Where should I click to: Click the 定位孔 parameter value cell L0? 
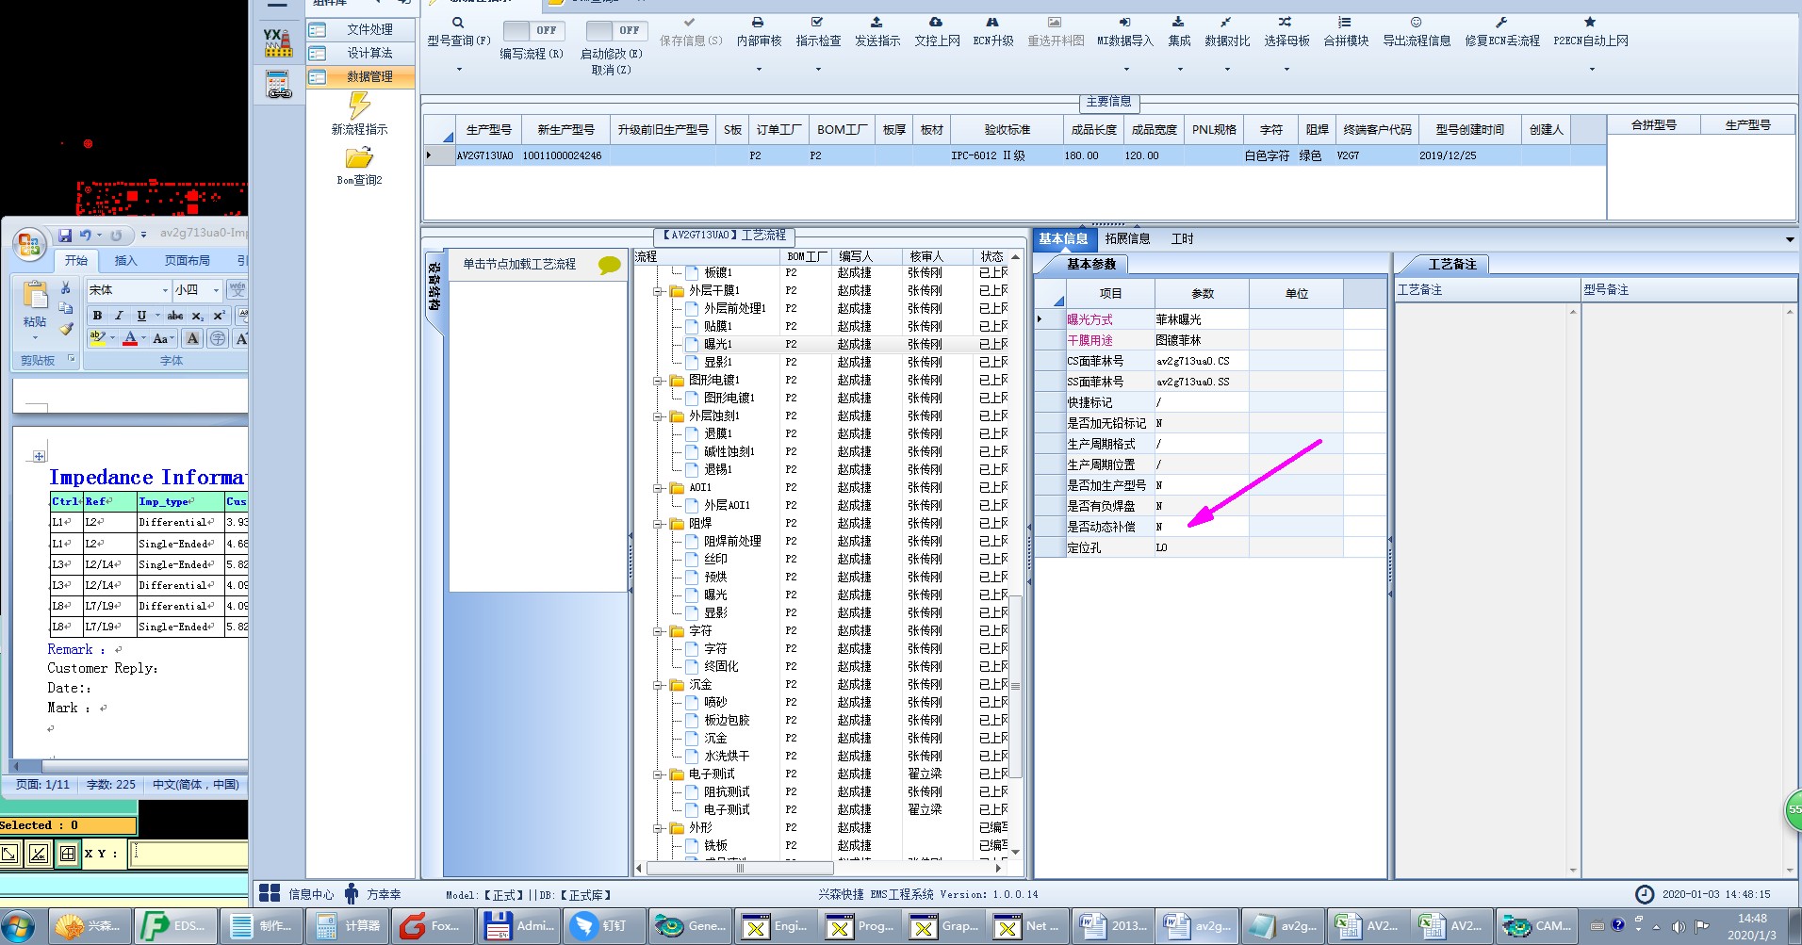(1202, 547)
